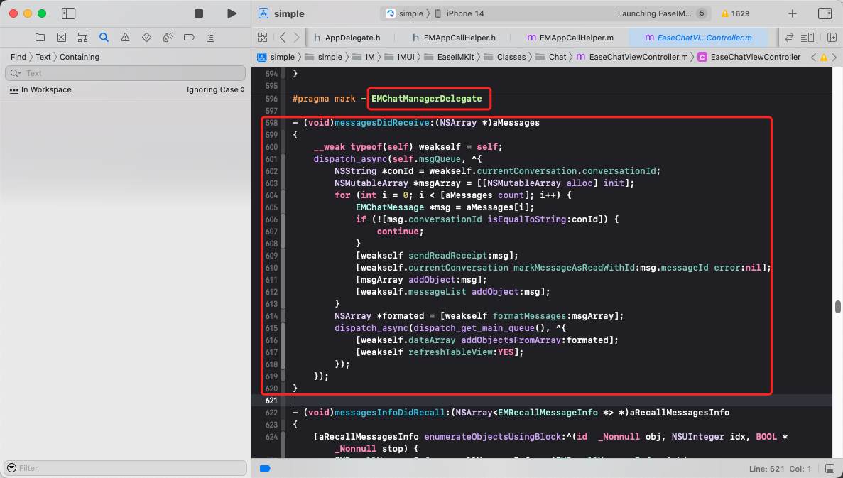Screen dimensions: 843x478
Task: Open the Breakpoint navigator
Action: (189, 37)
